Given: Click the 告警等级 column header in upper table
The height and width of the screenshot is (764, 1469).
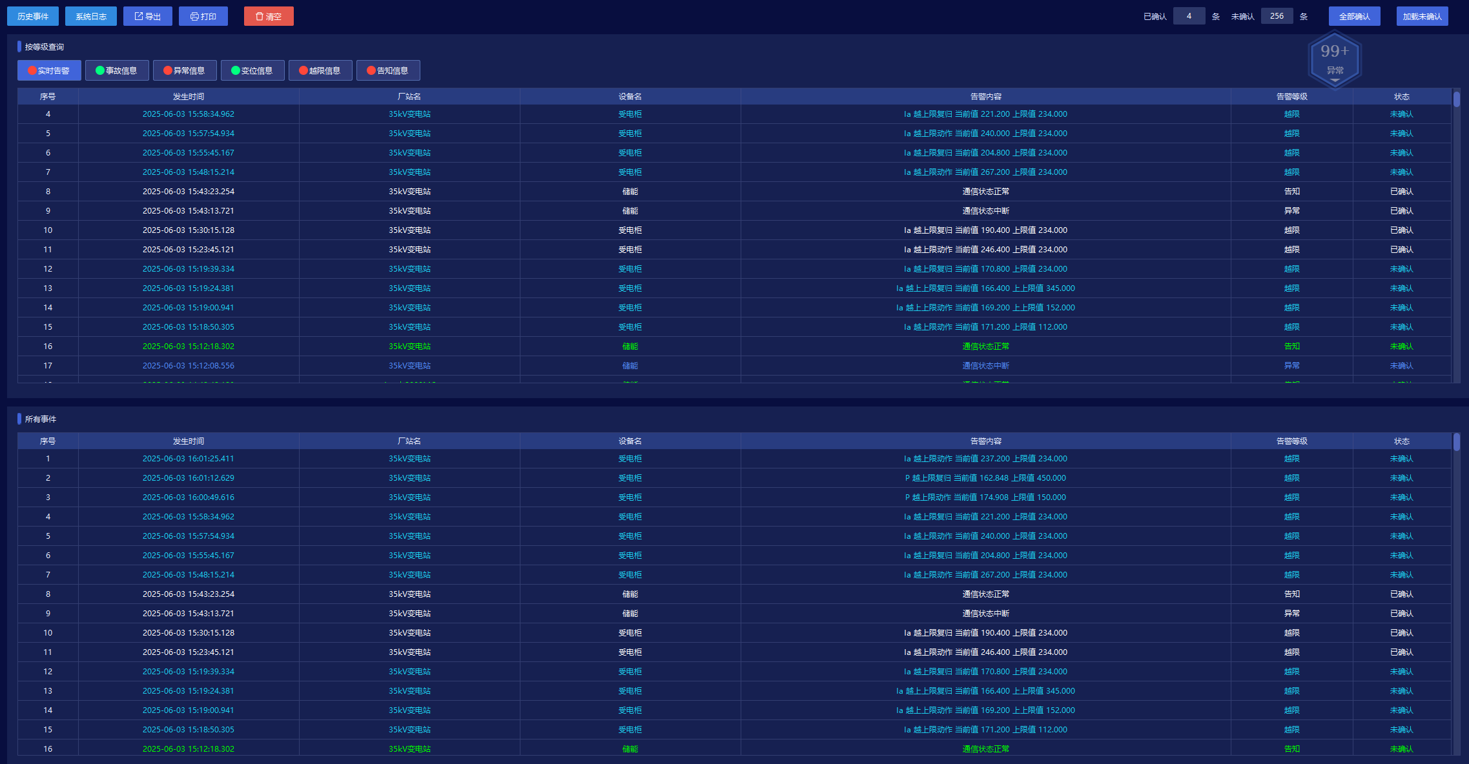Looking at the screenshot, I should point(1291,97).
